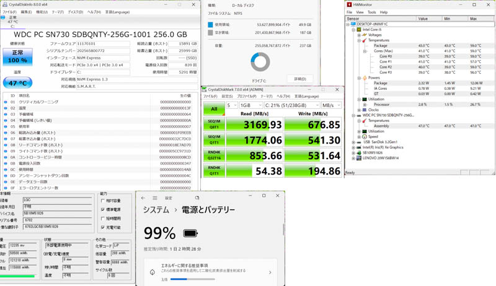Image resolution: width=496 pixels, height=286 pixels.
Task: Toggle the 標準電源 checkbox
Action: pos(102,210)
